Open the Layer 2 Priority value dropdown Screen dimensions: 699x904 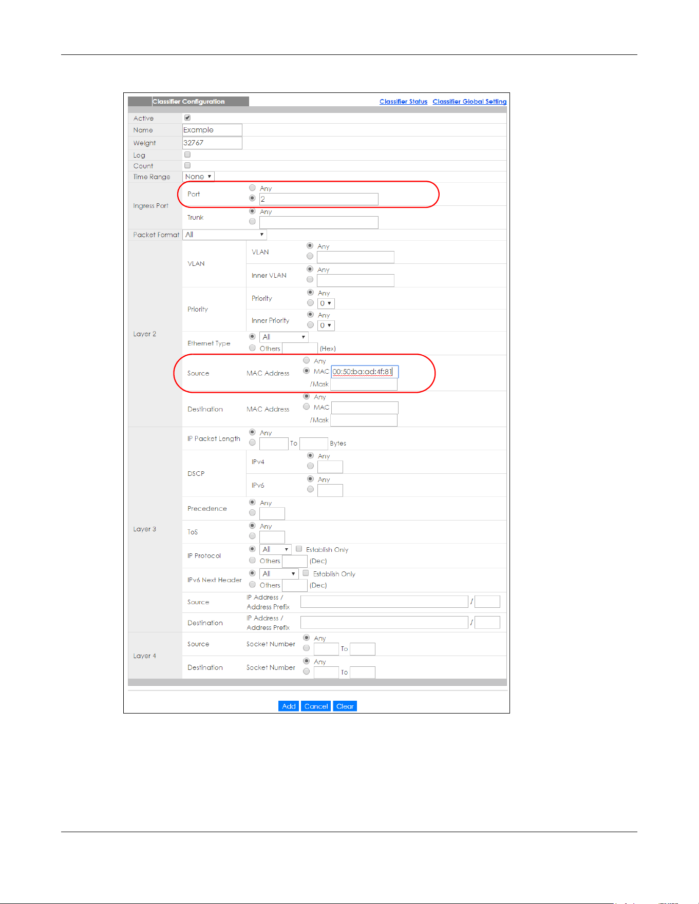[327, 303]
